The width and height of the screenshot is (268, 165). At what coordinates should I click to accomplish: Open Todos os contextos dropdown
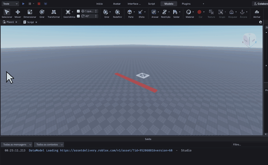point(49,144)
